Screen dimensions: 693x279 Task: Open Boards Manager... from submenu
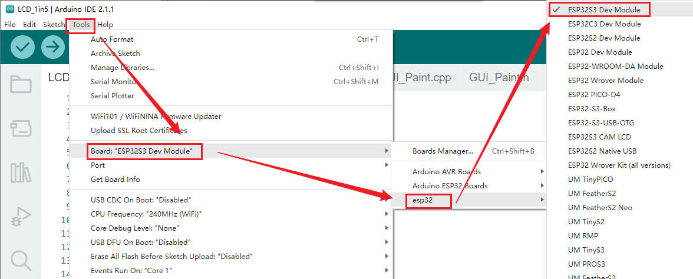[469, 151]
